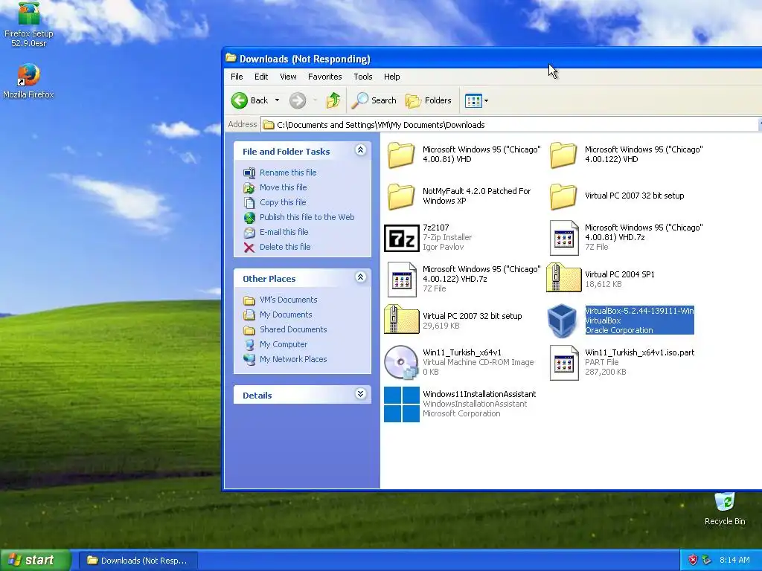Click the Start button
762x571 pixels.
coord(35,561)
